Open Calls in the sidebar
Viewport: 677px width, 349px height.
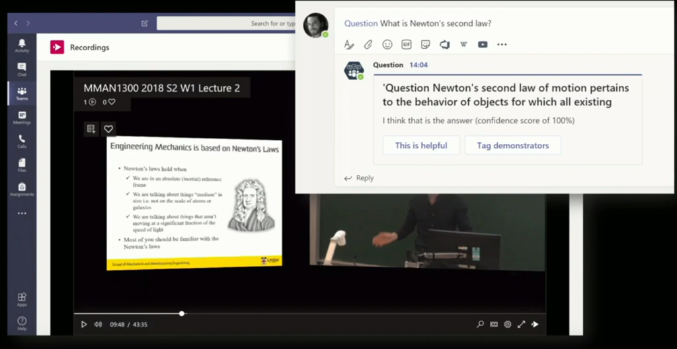[22, 141]
